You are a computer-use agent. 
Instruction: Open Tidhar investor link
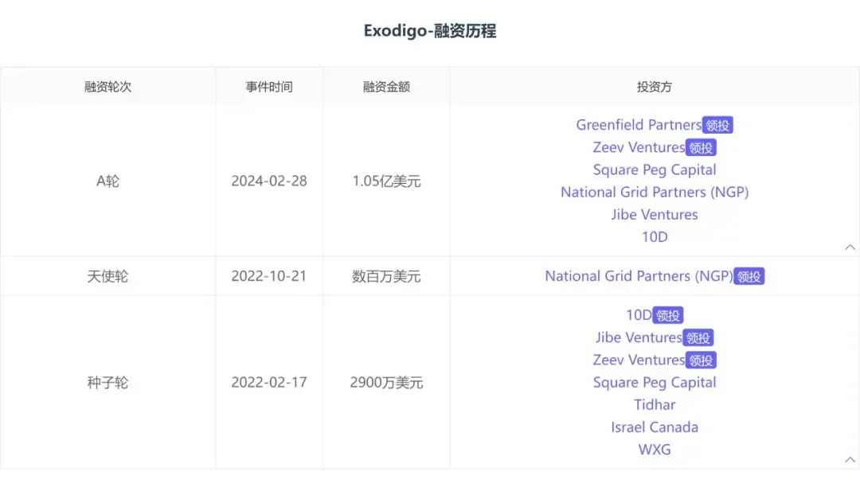coord(655,405)
